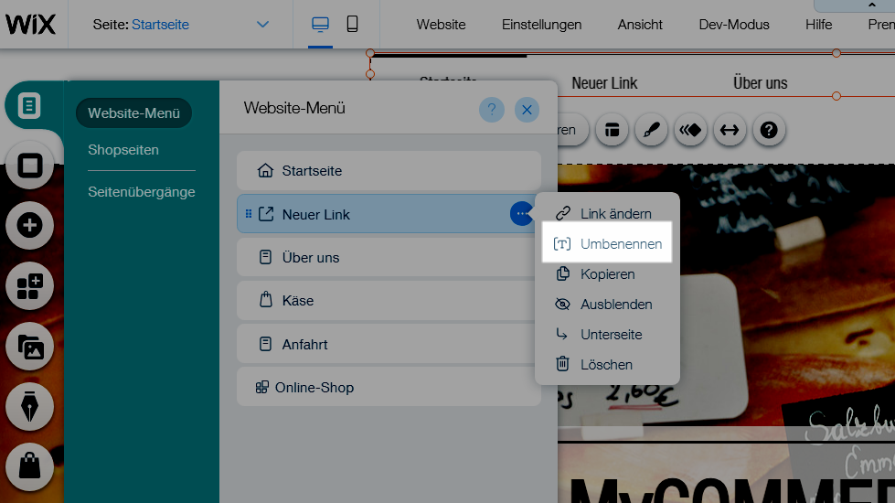Open the Pages menu sidebar icon
This screenshot has width=895, height=503.
tap(29, 105)
